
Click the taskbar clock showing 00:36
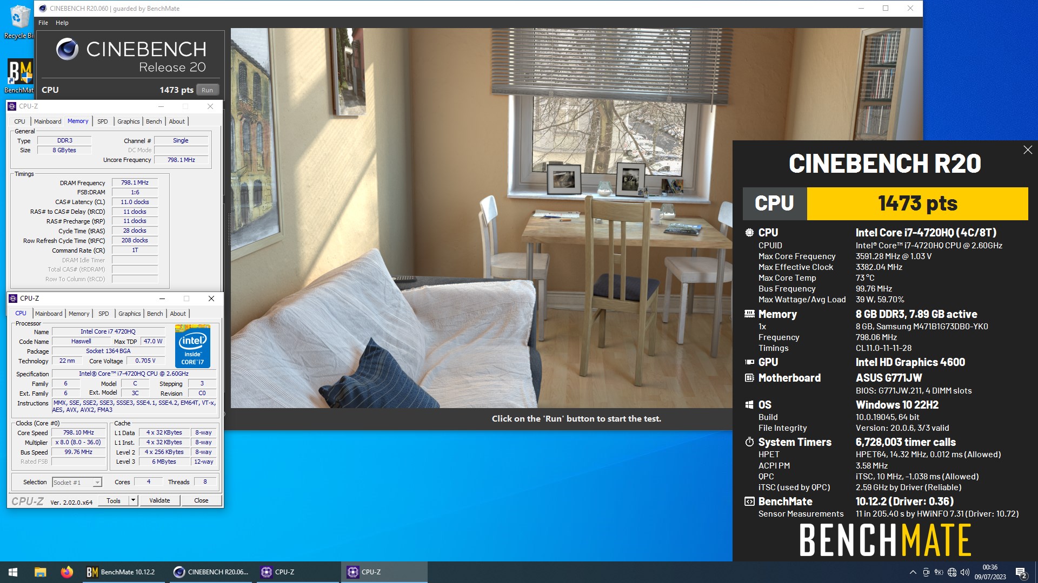coord(990,572)
